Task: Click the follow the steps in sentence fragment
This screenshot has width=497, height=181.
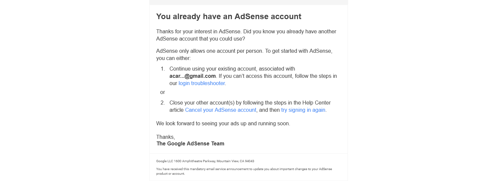Action: point(314,76)
